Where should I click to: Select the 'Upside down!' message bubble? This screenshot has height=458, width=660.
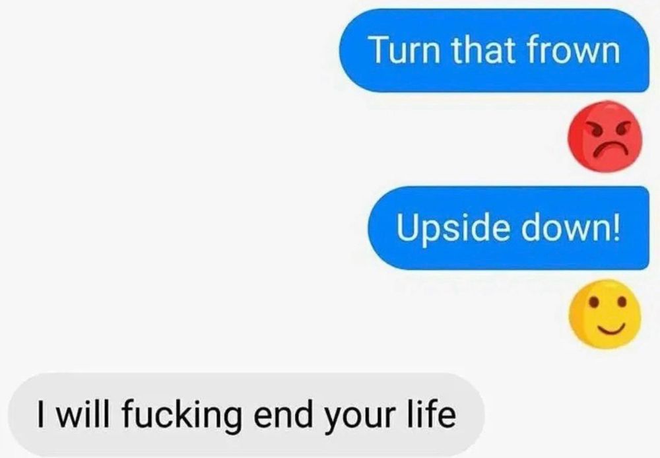pos(508,228)
